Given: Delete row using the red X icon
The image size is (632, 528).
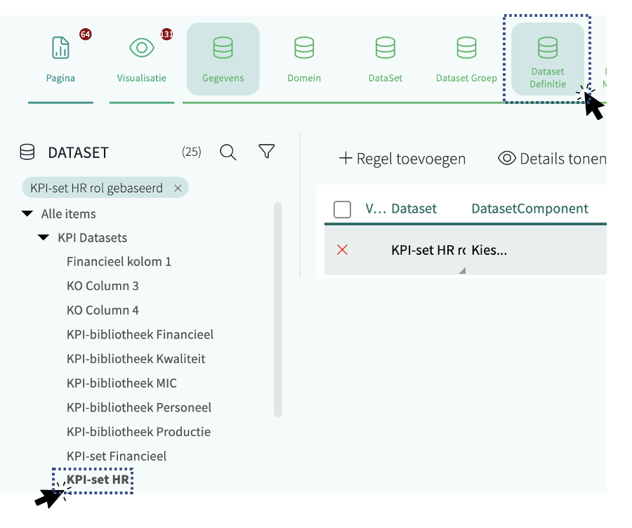Looking at the screenshot, I should click(342, 250).
